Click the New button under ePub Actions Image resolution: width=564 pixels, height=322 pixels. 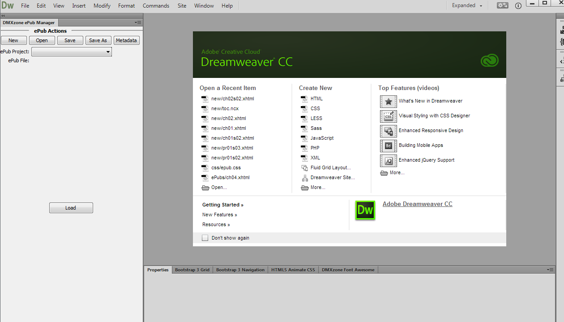[13, 40]
